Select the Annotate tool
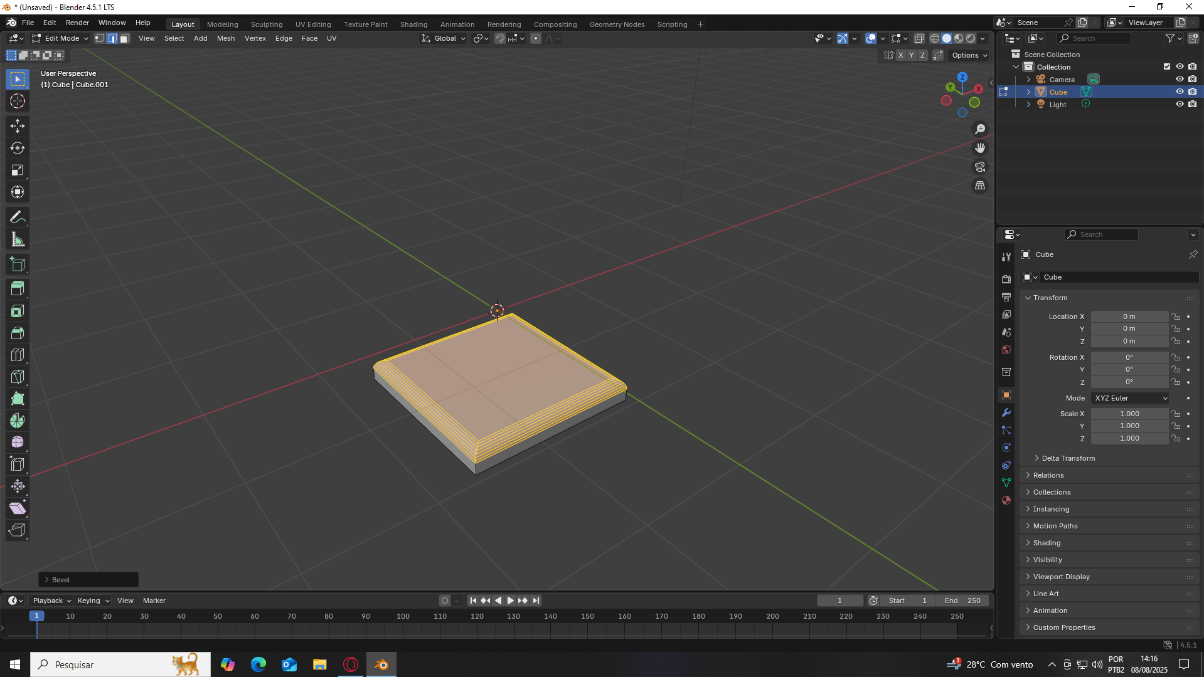 click(x=18, y=218)
